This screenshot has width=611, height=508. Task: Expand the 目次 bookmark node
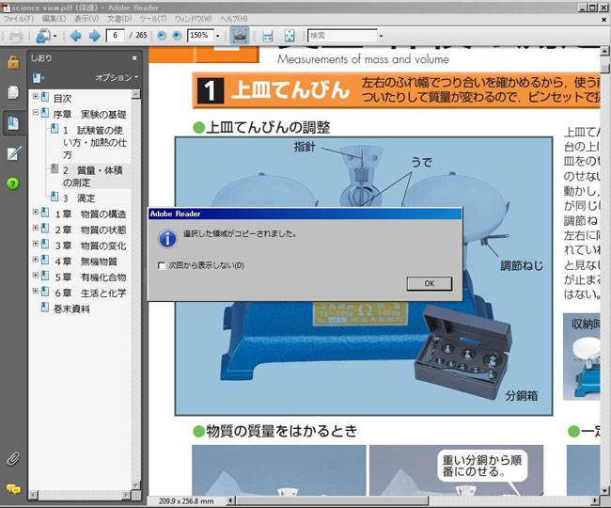tap(36, 96)
